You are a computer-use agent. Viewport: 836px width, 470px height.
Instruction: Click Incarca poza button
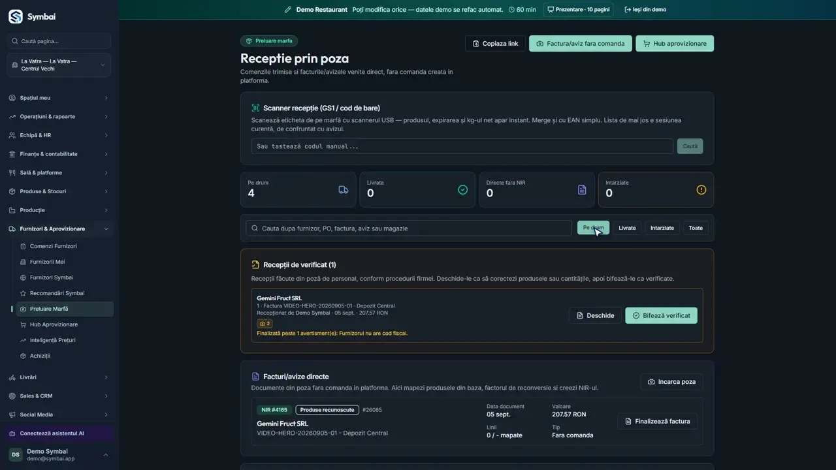(x=671, y=382)
